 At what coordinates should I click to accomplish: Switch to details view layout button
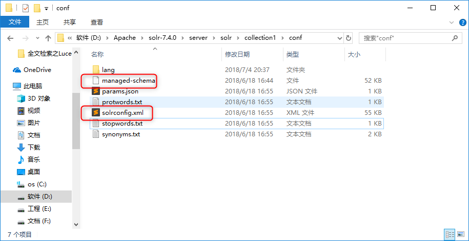(450, 234)
